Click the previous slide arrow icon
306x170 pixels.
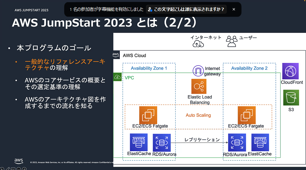(2, 169)
